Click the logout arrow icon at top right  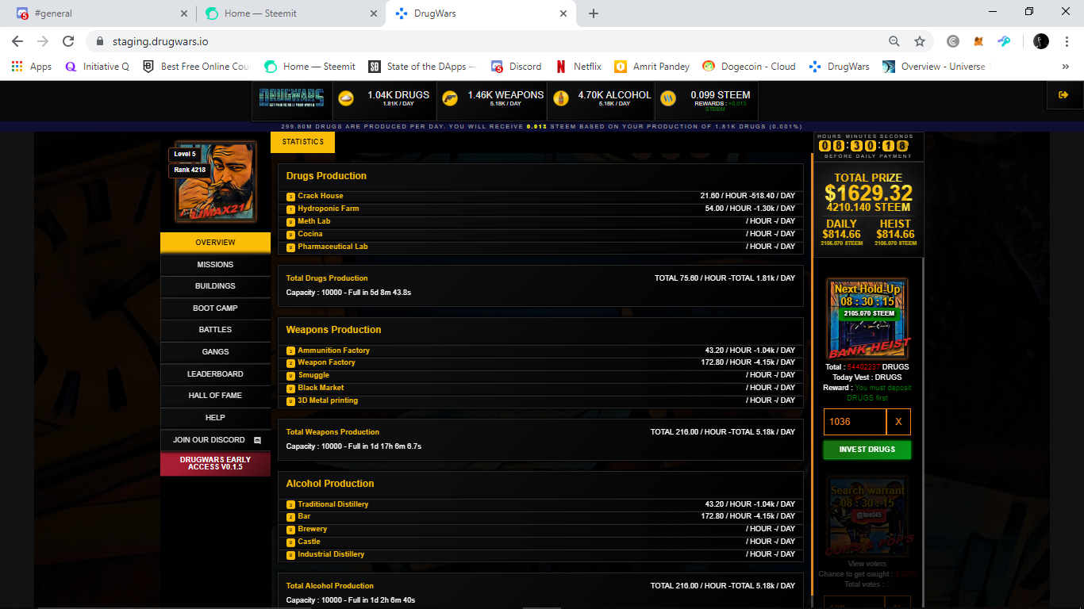(x=1064, y=94)
